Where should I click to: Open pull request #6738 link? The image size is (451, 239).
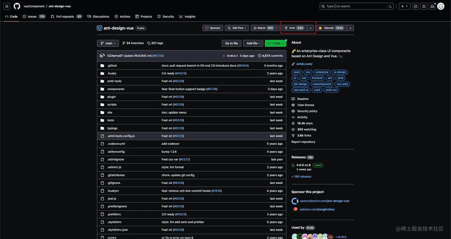coord(211,89)
